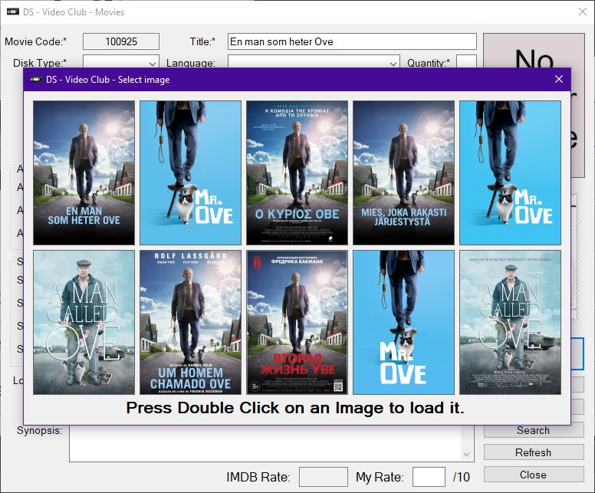Click the Search button
Screen dimensions: 595x493
534,430
